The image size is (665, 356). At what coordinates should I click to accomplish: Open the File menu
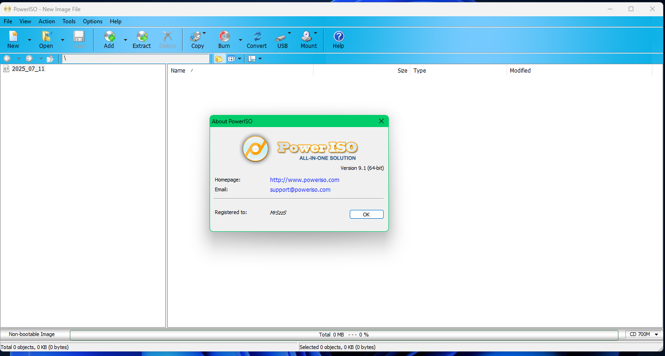tap(8, 21)
